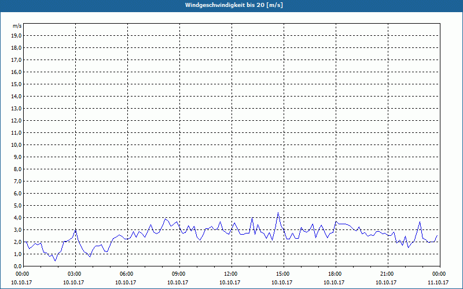
Task: Click the '21:00' time label
Action: click(x=388, y=274)
